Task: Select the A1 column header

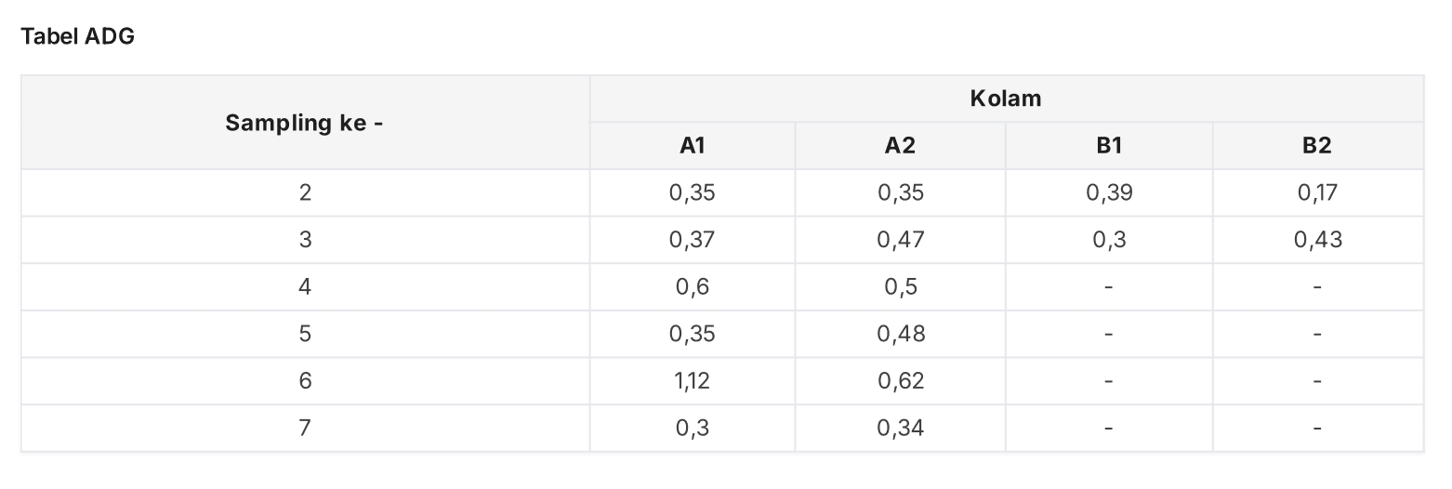Action: [x=693, y=146]
